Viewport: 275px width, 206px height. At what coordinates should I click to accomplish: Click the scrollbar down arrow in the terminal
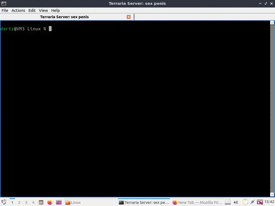tap(272, 194)
